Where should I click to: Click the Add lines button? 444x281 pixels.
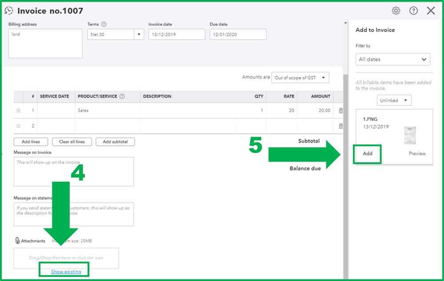click(x=31, y=142)
